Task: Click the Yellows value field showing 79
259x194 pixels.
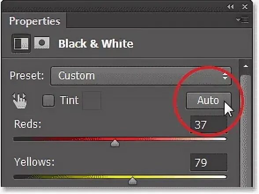Action: pos(209,163)
